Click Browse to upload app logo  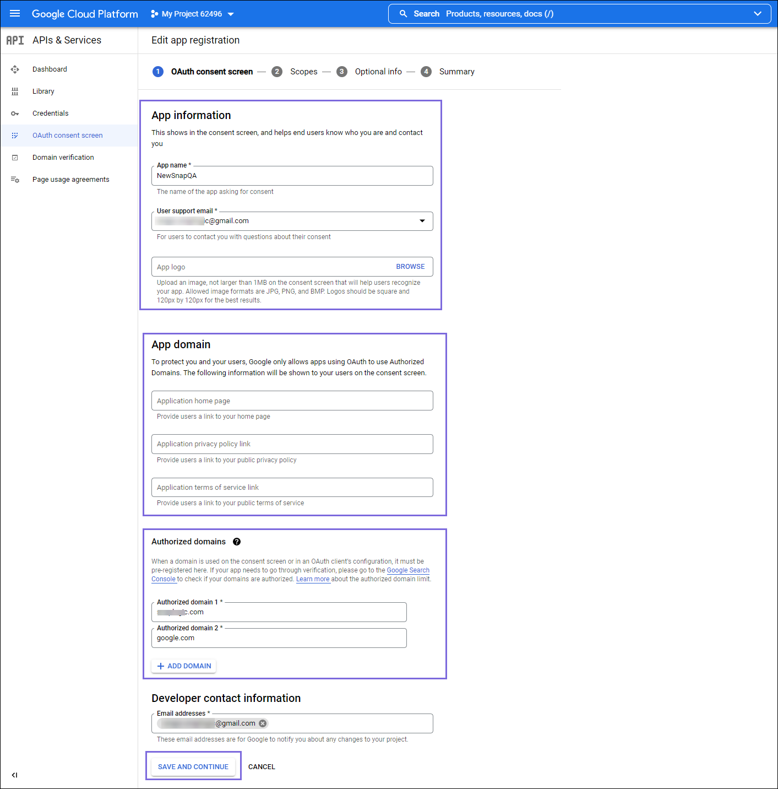click(410, 267)
